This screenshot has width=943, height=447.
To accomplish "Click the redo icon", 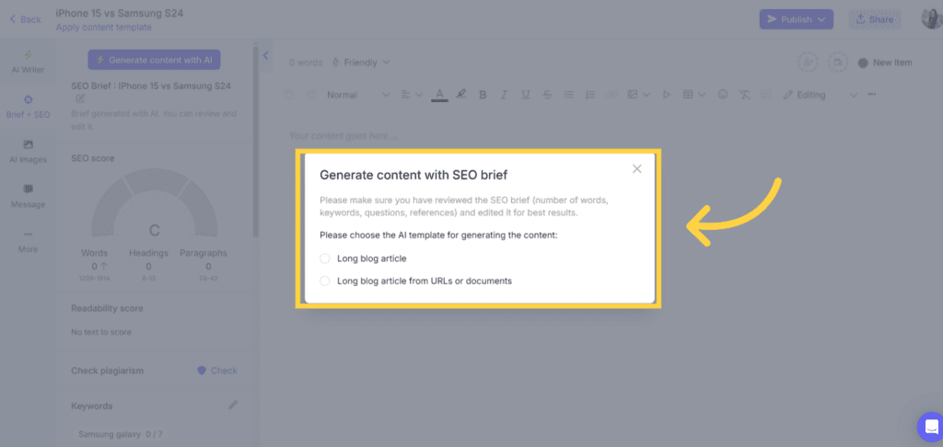I will coord(310,95).
